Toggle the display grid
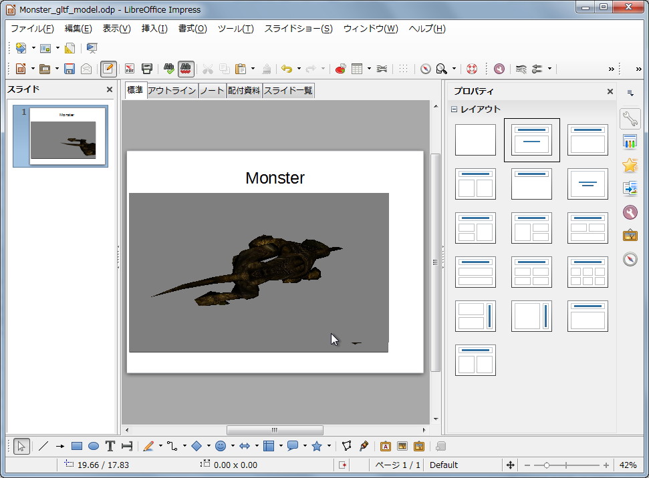 (x=402, y=69)
